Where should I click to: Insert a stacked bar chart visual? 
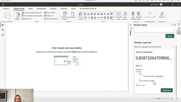tap(85, 14)
